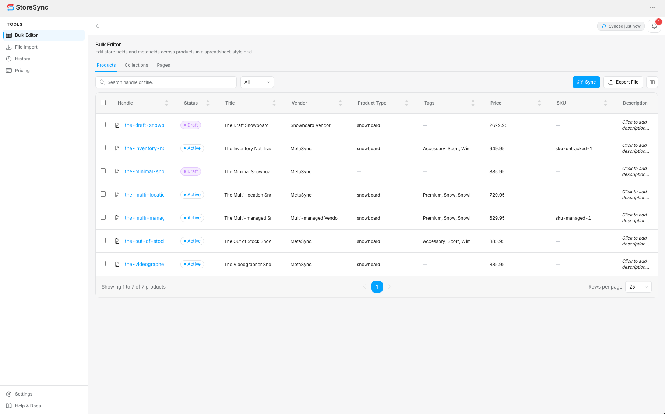
Task: Sort by the Price column arrows
Action: [539, 103]
